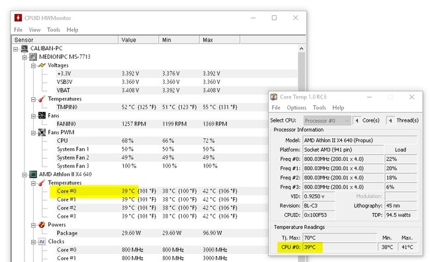Click the Fans node fan icon
The image size is (430, 262).
pos(42,116)
